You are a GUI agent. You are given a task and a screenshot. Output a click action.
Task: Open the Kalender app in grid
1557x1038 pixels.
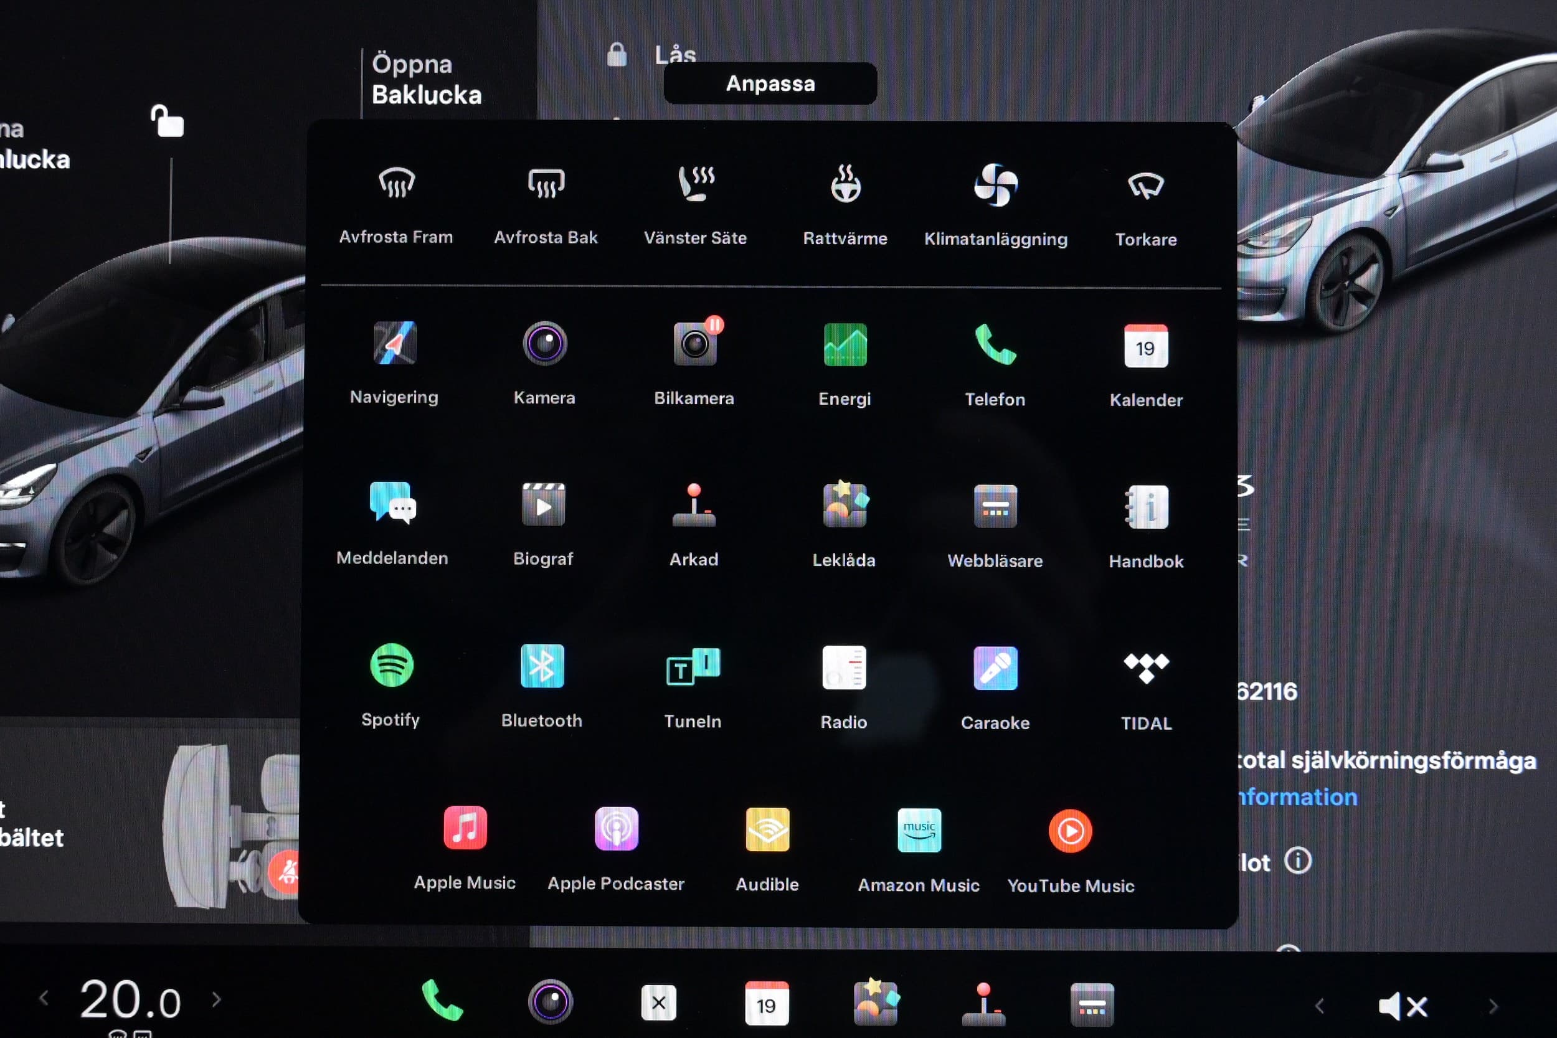pyautogui.click(x=1146, y=366)
